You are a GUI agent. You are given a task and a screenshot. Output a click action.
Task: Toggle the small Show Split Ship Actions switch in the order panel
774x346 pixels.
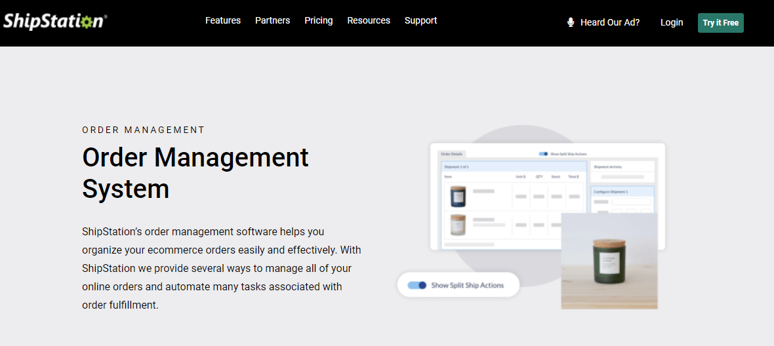pos(543,154)
